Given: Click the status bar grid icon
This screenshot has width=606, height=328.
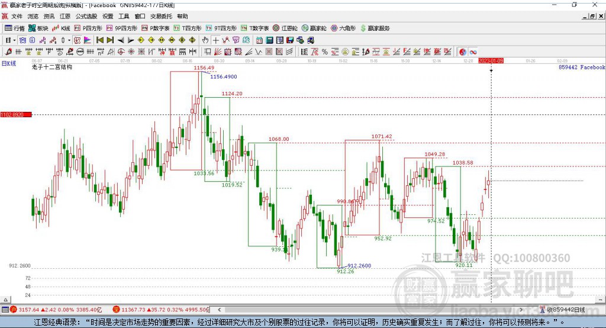Looking at the screenshot, I should point(5,310).
